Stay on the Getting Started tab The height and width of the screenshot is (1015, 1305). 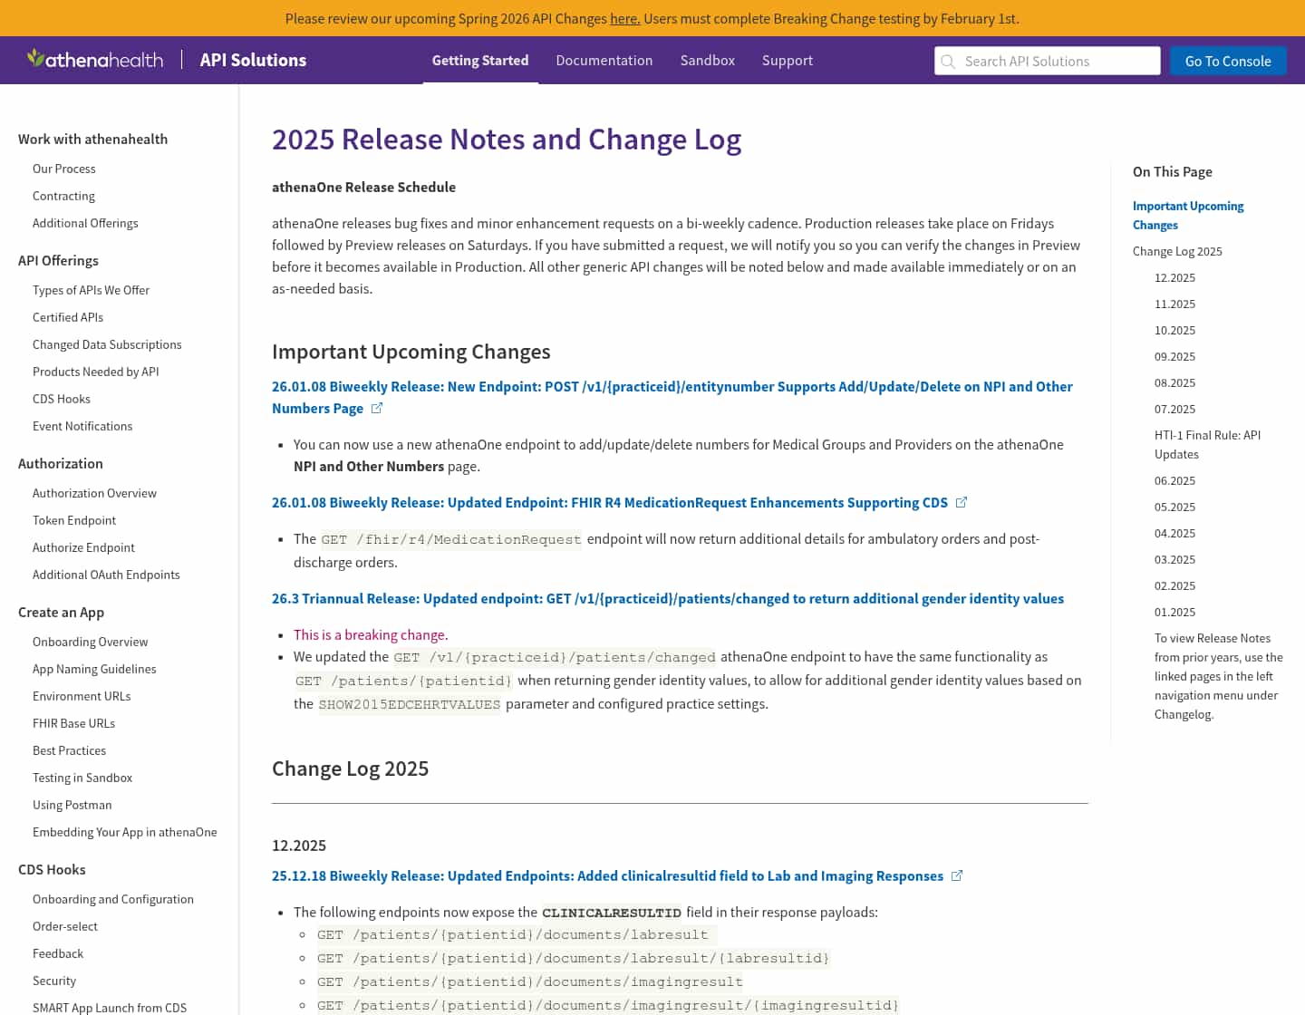(x=480, y=60)
